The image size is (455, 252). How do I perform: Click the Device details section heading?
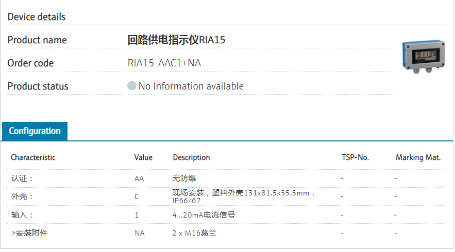(x=37, y=17)
